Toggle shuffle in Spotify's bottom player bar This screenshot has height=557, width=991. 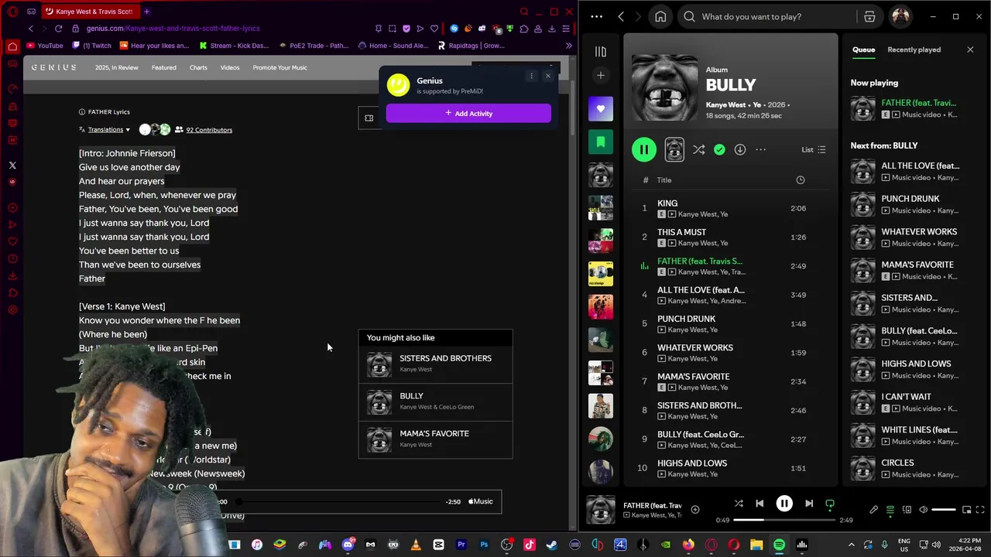739,504
